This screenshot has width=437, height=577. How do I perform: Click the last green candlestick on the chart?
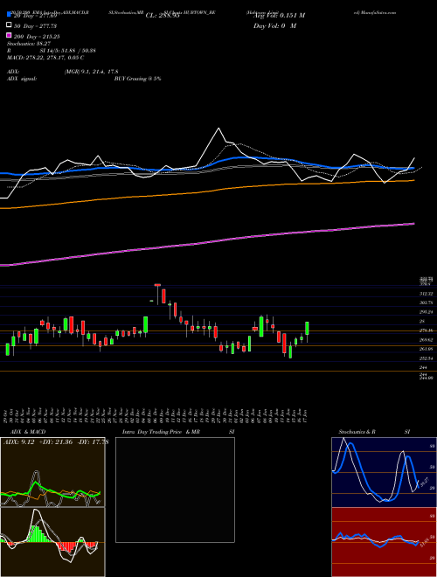(307, 328)
